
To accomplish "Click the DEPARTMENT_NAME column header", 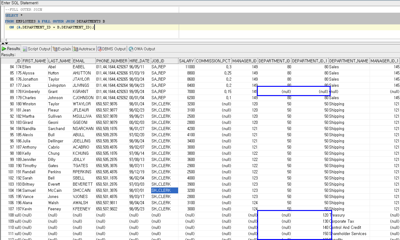I will pyautogui.click(x=349, y=61).
